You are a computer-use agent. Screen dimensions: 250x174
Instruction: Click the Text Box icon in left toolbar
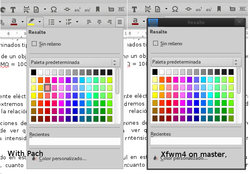click(x=13, y=9)
